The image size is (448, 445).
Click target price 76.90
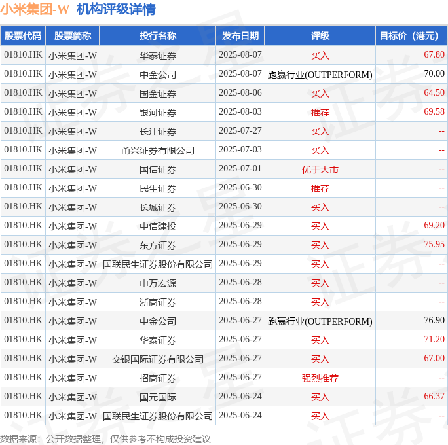(434, 320)
